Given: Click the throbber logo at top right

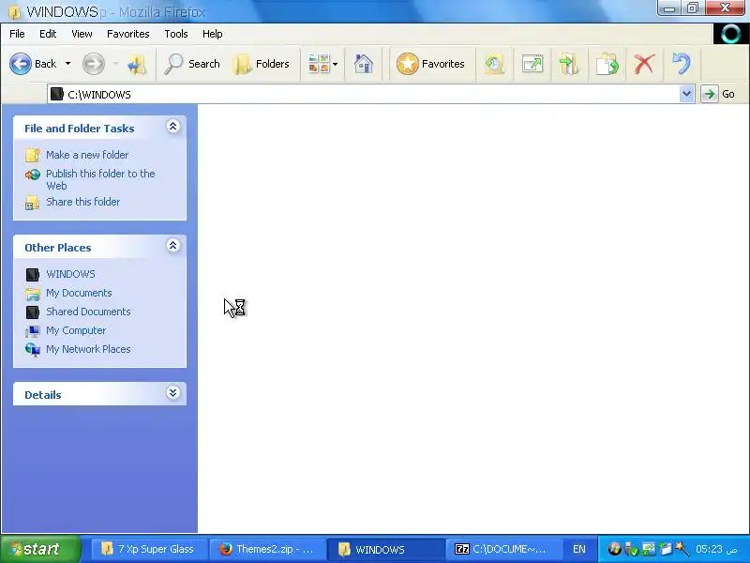Looking at the screenshot, I should (x=731, y=34).
